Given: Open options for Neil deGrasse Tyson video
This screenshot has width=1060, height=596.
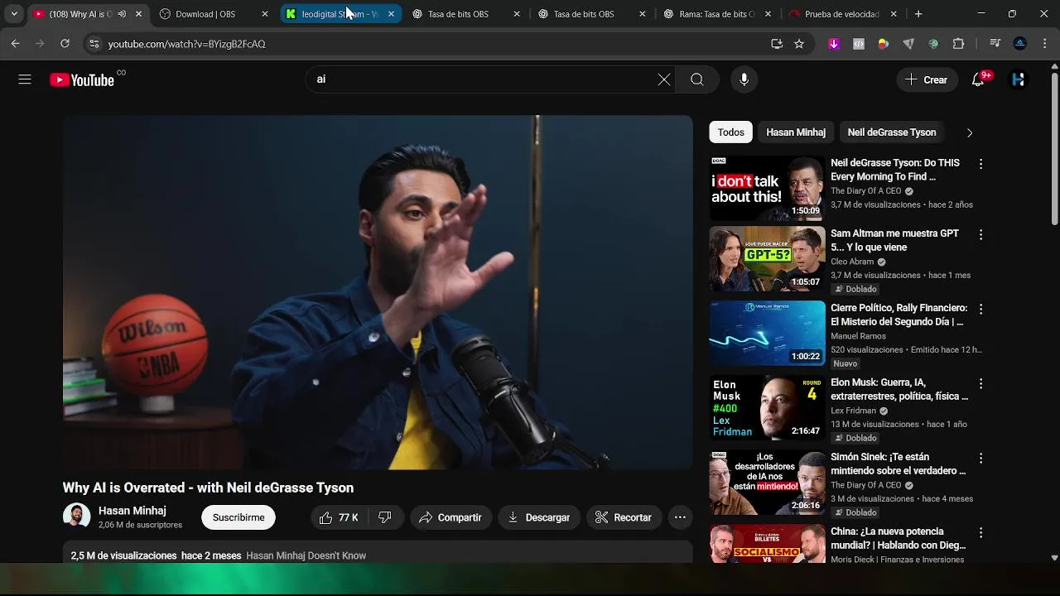Looking at the screenshot, I should (980, 165).
